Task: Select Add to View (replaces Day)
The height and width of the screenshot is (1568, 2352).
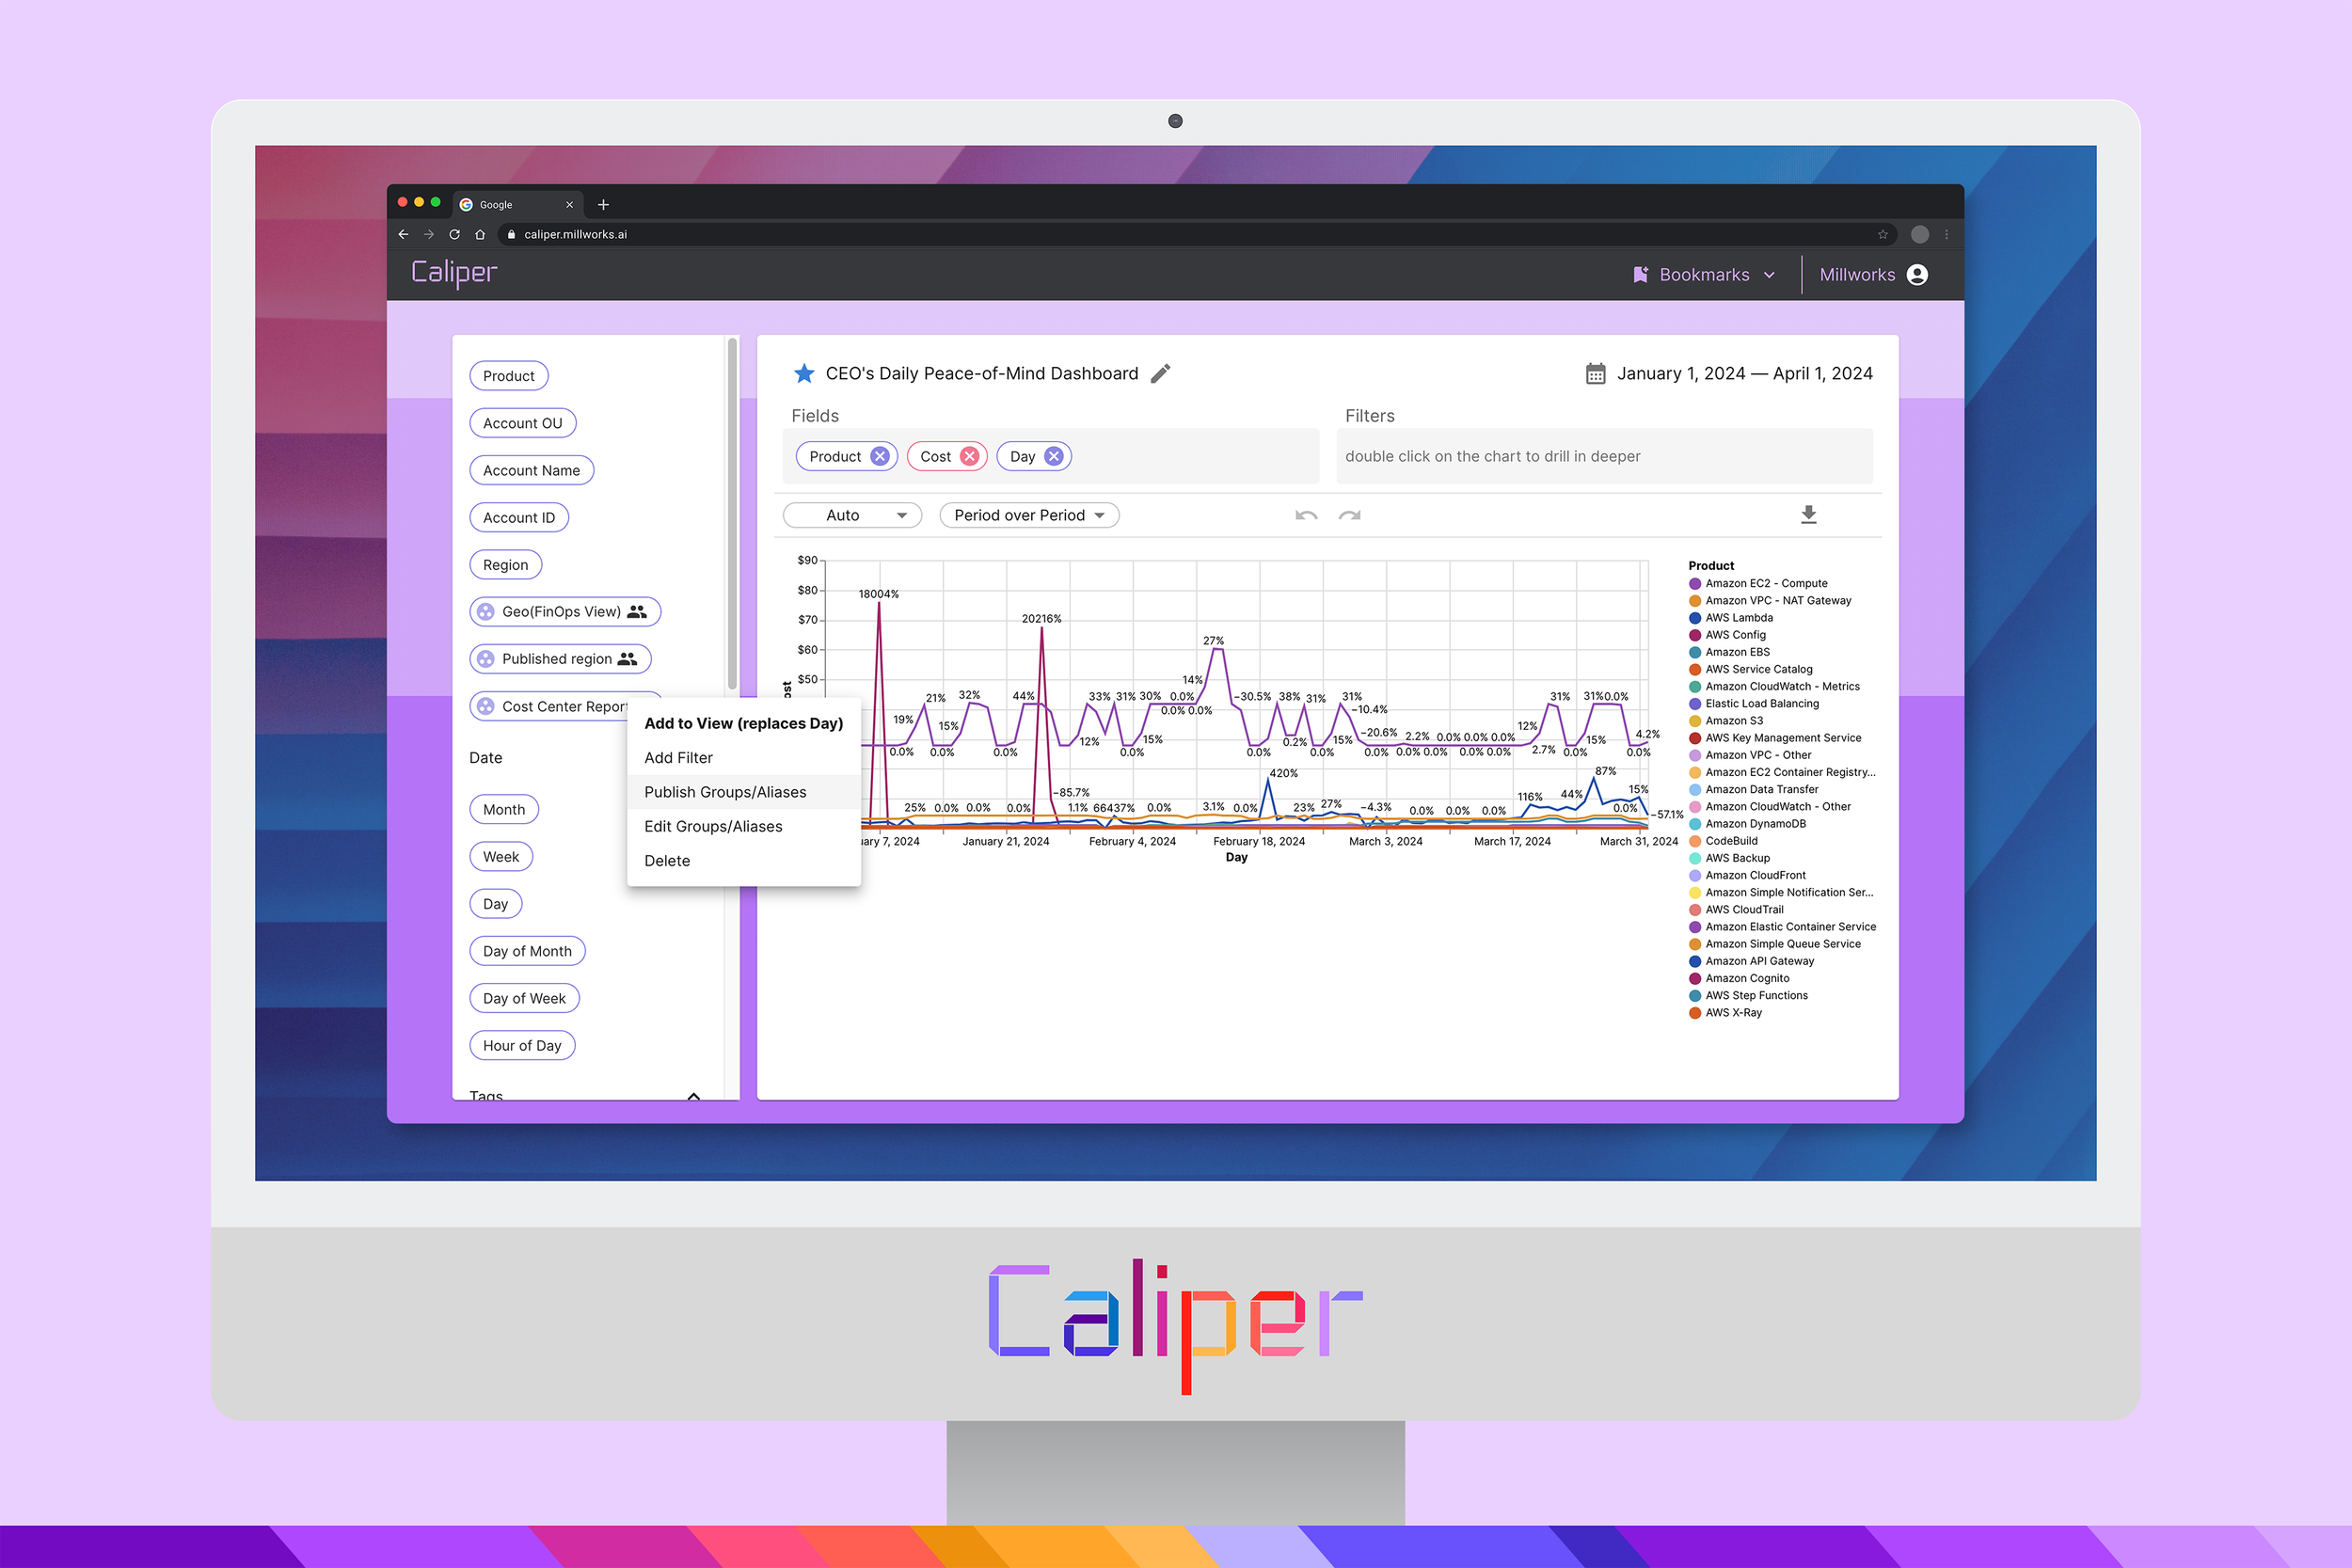Action: [743, 723]
